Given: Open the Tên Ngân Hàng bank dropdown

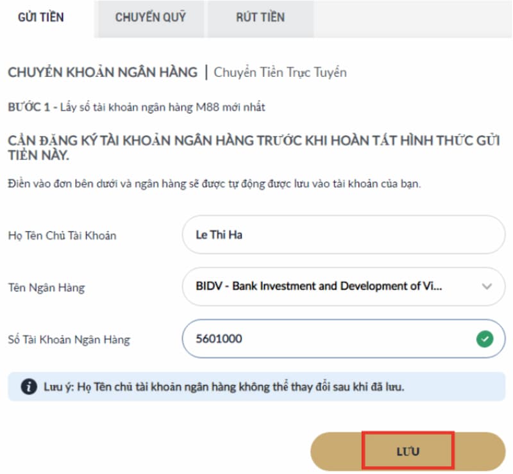Looking at the screenshot, I should click(344, 286).
